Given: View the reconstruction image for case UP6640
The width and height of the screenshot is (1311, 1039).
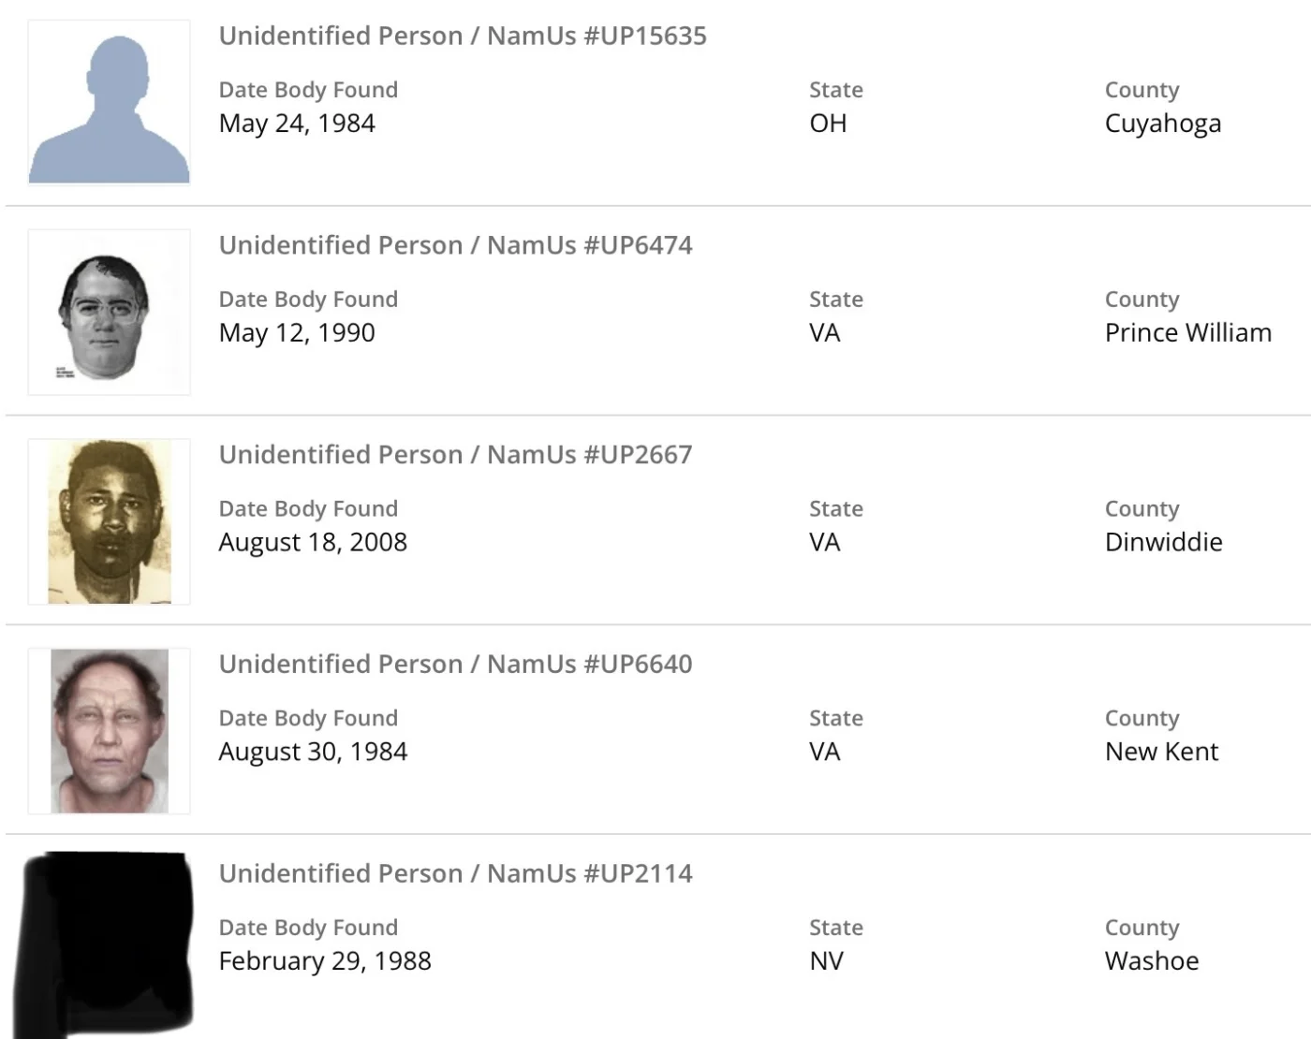Looking at the screenshot, I should pos(110,731).
